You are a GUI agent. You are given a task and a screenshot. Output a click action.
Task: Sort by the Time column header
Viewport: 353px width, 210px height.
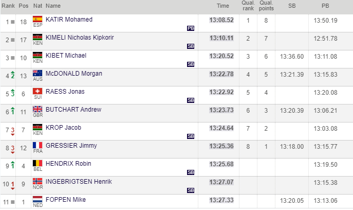point(222,6)
